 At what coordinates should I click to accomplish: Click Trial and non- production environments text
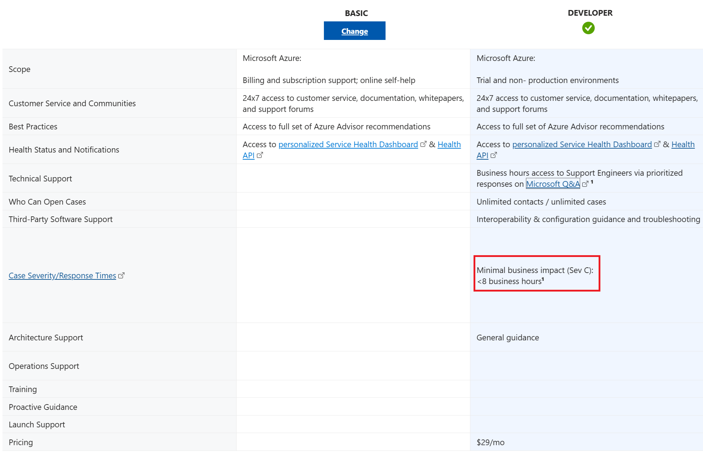click(548, 80)
